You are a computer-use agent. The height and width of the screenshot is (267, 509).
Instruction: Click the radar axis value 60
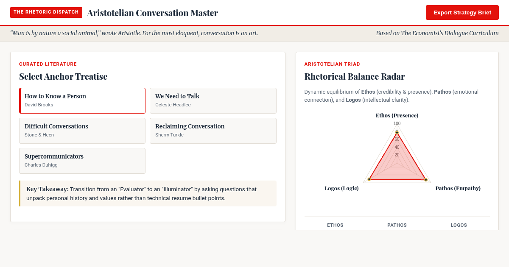(x=397, y=139)
